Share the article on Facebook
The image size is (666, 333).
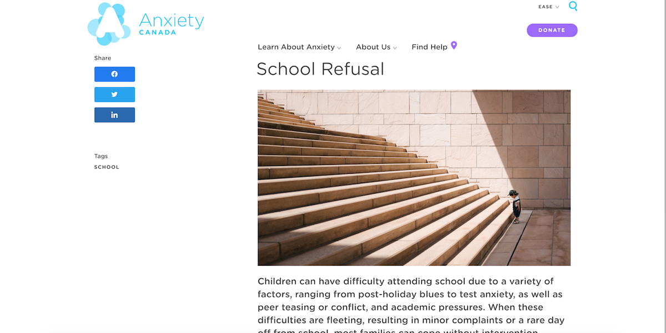pyautogui.click(x=114, y=74)
